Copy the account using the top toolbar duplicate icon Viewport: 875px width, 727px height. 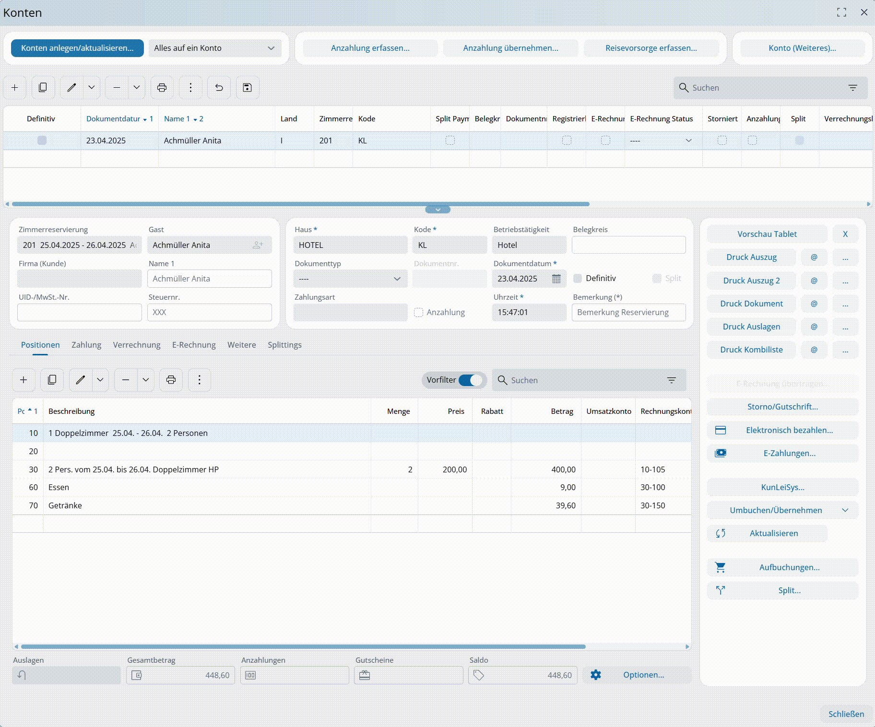point(43,88)
